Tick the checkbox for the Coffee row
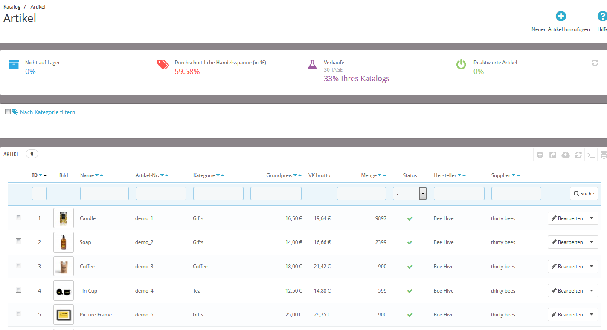The image size is (607, 330). click(18, 265)
